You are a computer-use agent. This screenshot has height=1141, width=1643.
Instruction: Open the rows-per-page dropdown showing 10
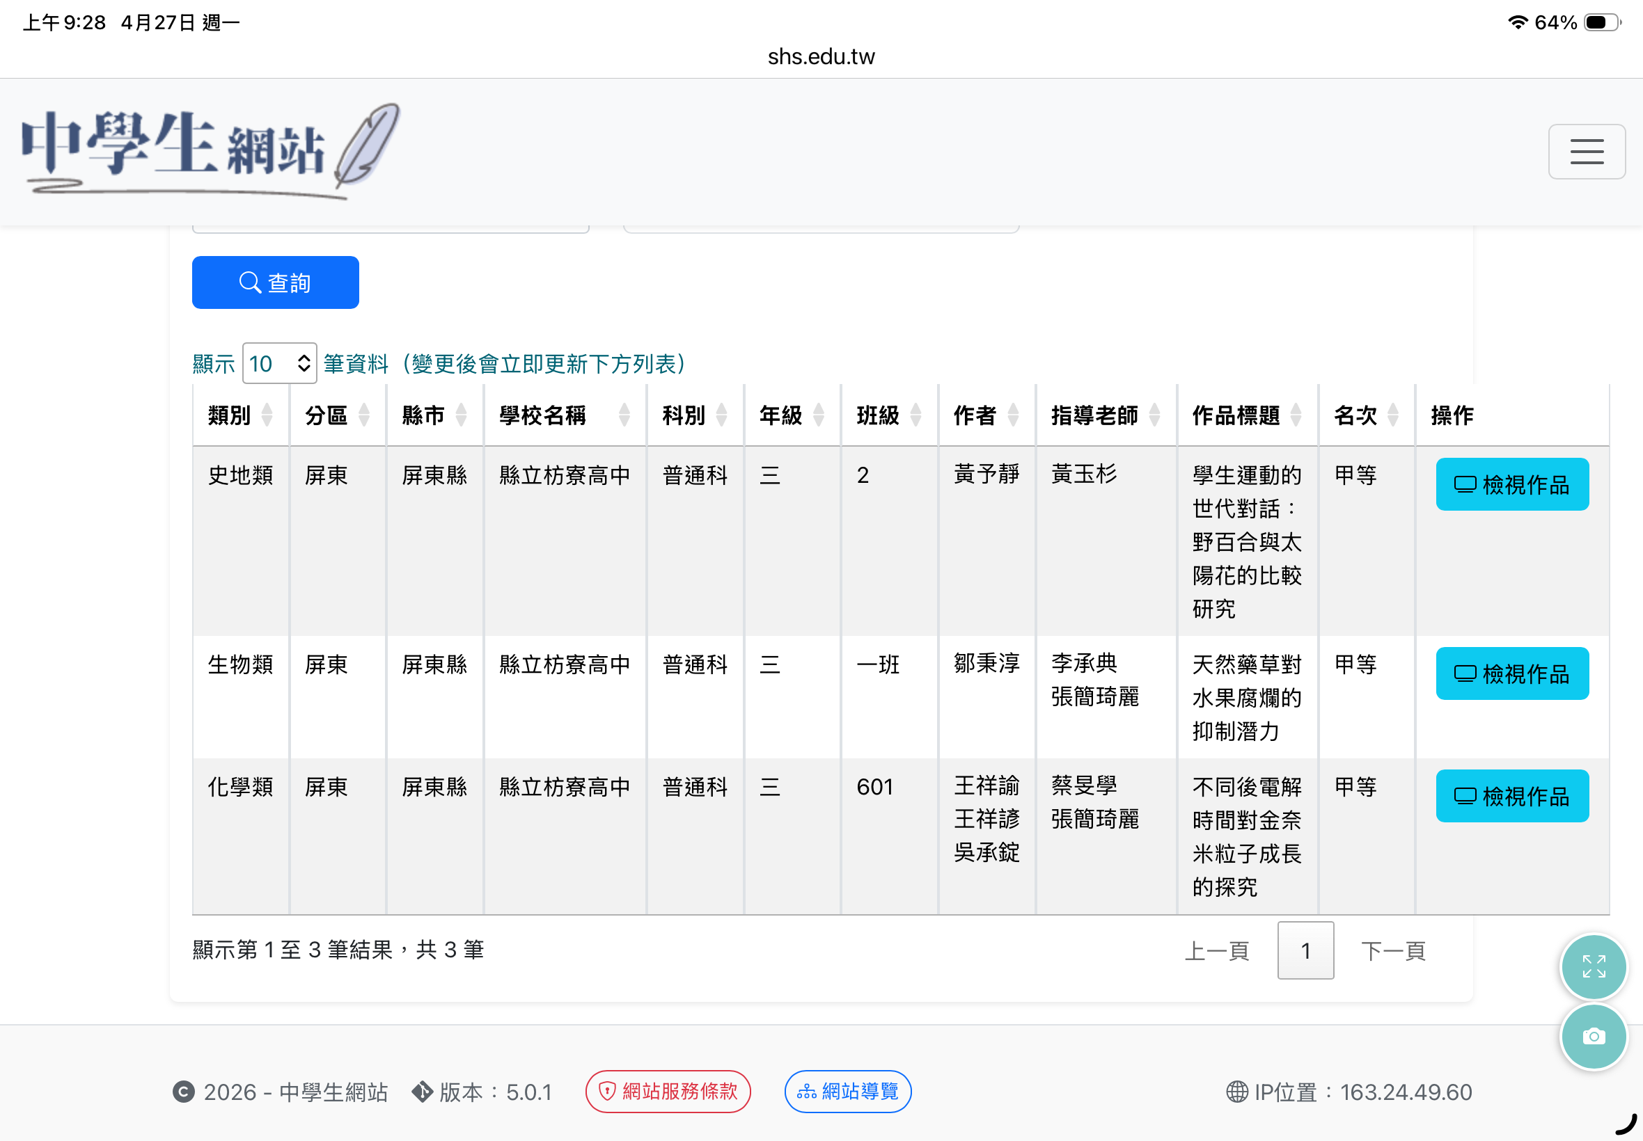[x=280, y=363]
